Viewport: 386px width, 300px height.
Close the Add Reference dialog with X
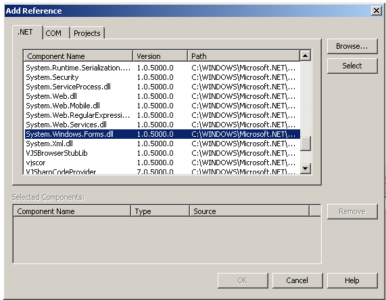point(377,11)
